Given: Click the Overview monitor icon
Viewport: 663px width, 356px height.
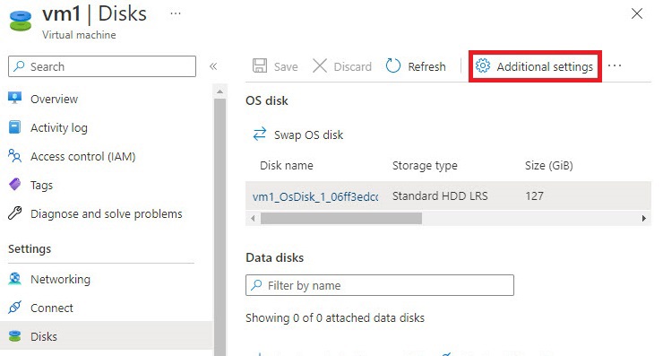Looking at the screenshot, I should 15,99.
